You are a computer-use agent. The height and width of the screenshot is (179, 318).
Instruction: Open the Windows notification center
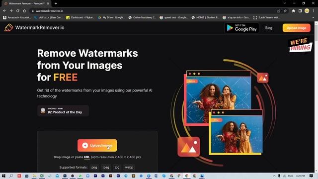tap(312, 176)
